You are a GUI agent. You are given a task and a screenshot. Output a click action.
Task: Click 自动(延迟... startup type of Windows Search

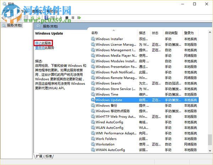pyautogui.click(x=173, y=83)
